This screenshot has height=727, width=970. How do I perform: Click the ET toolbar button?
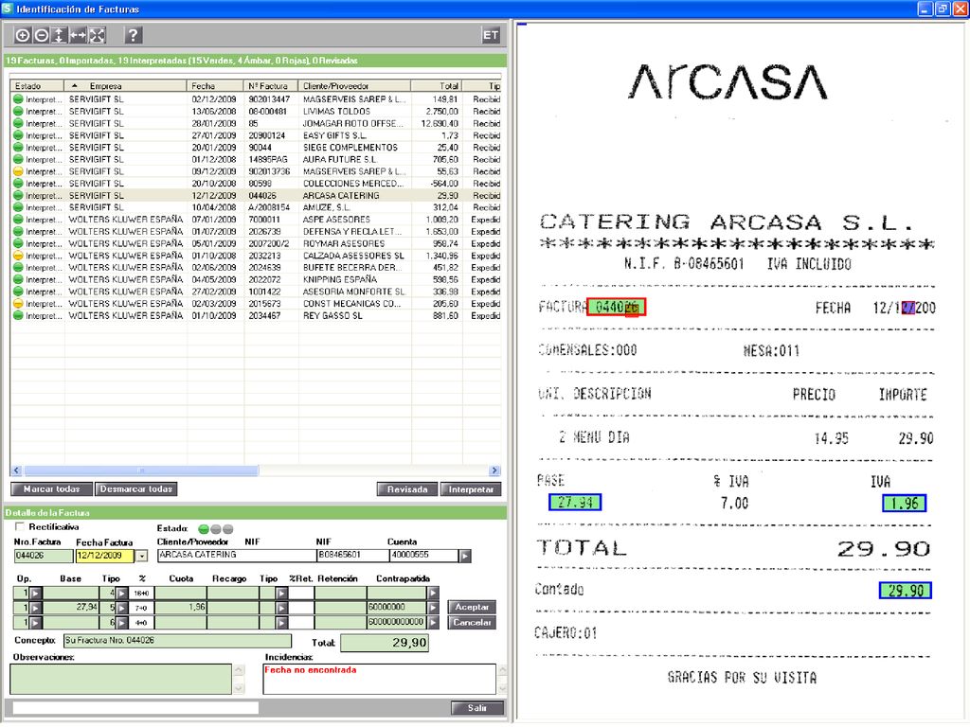tap(491, 35)
